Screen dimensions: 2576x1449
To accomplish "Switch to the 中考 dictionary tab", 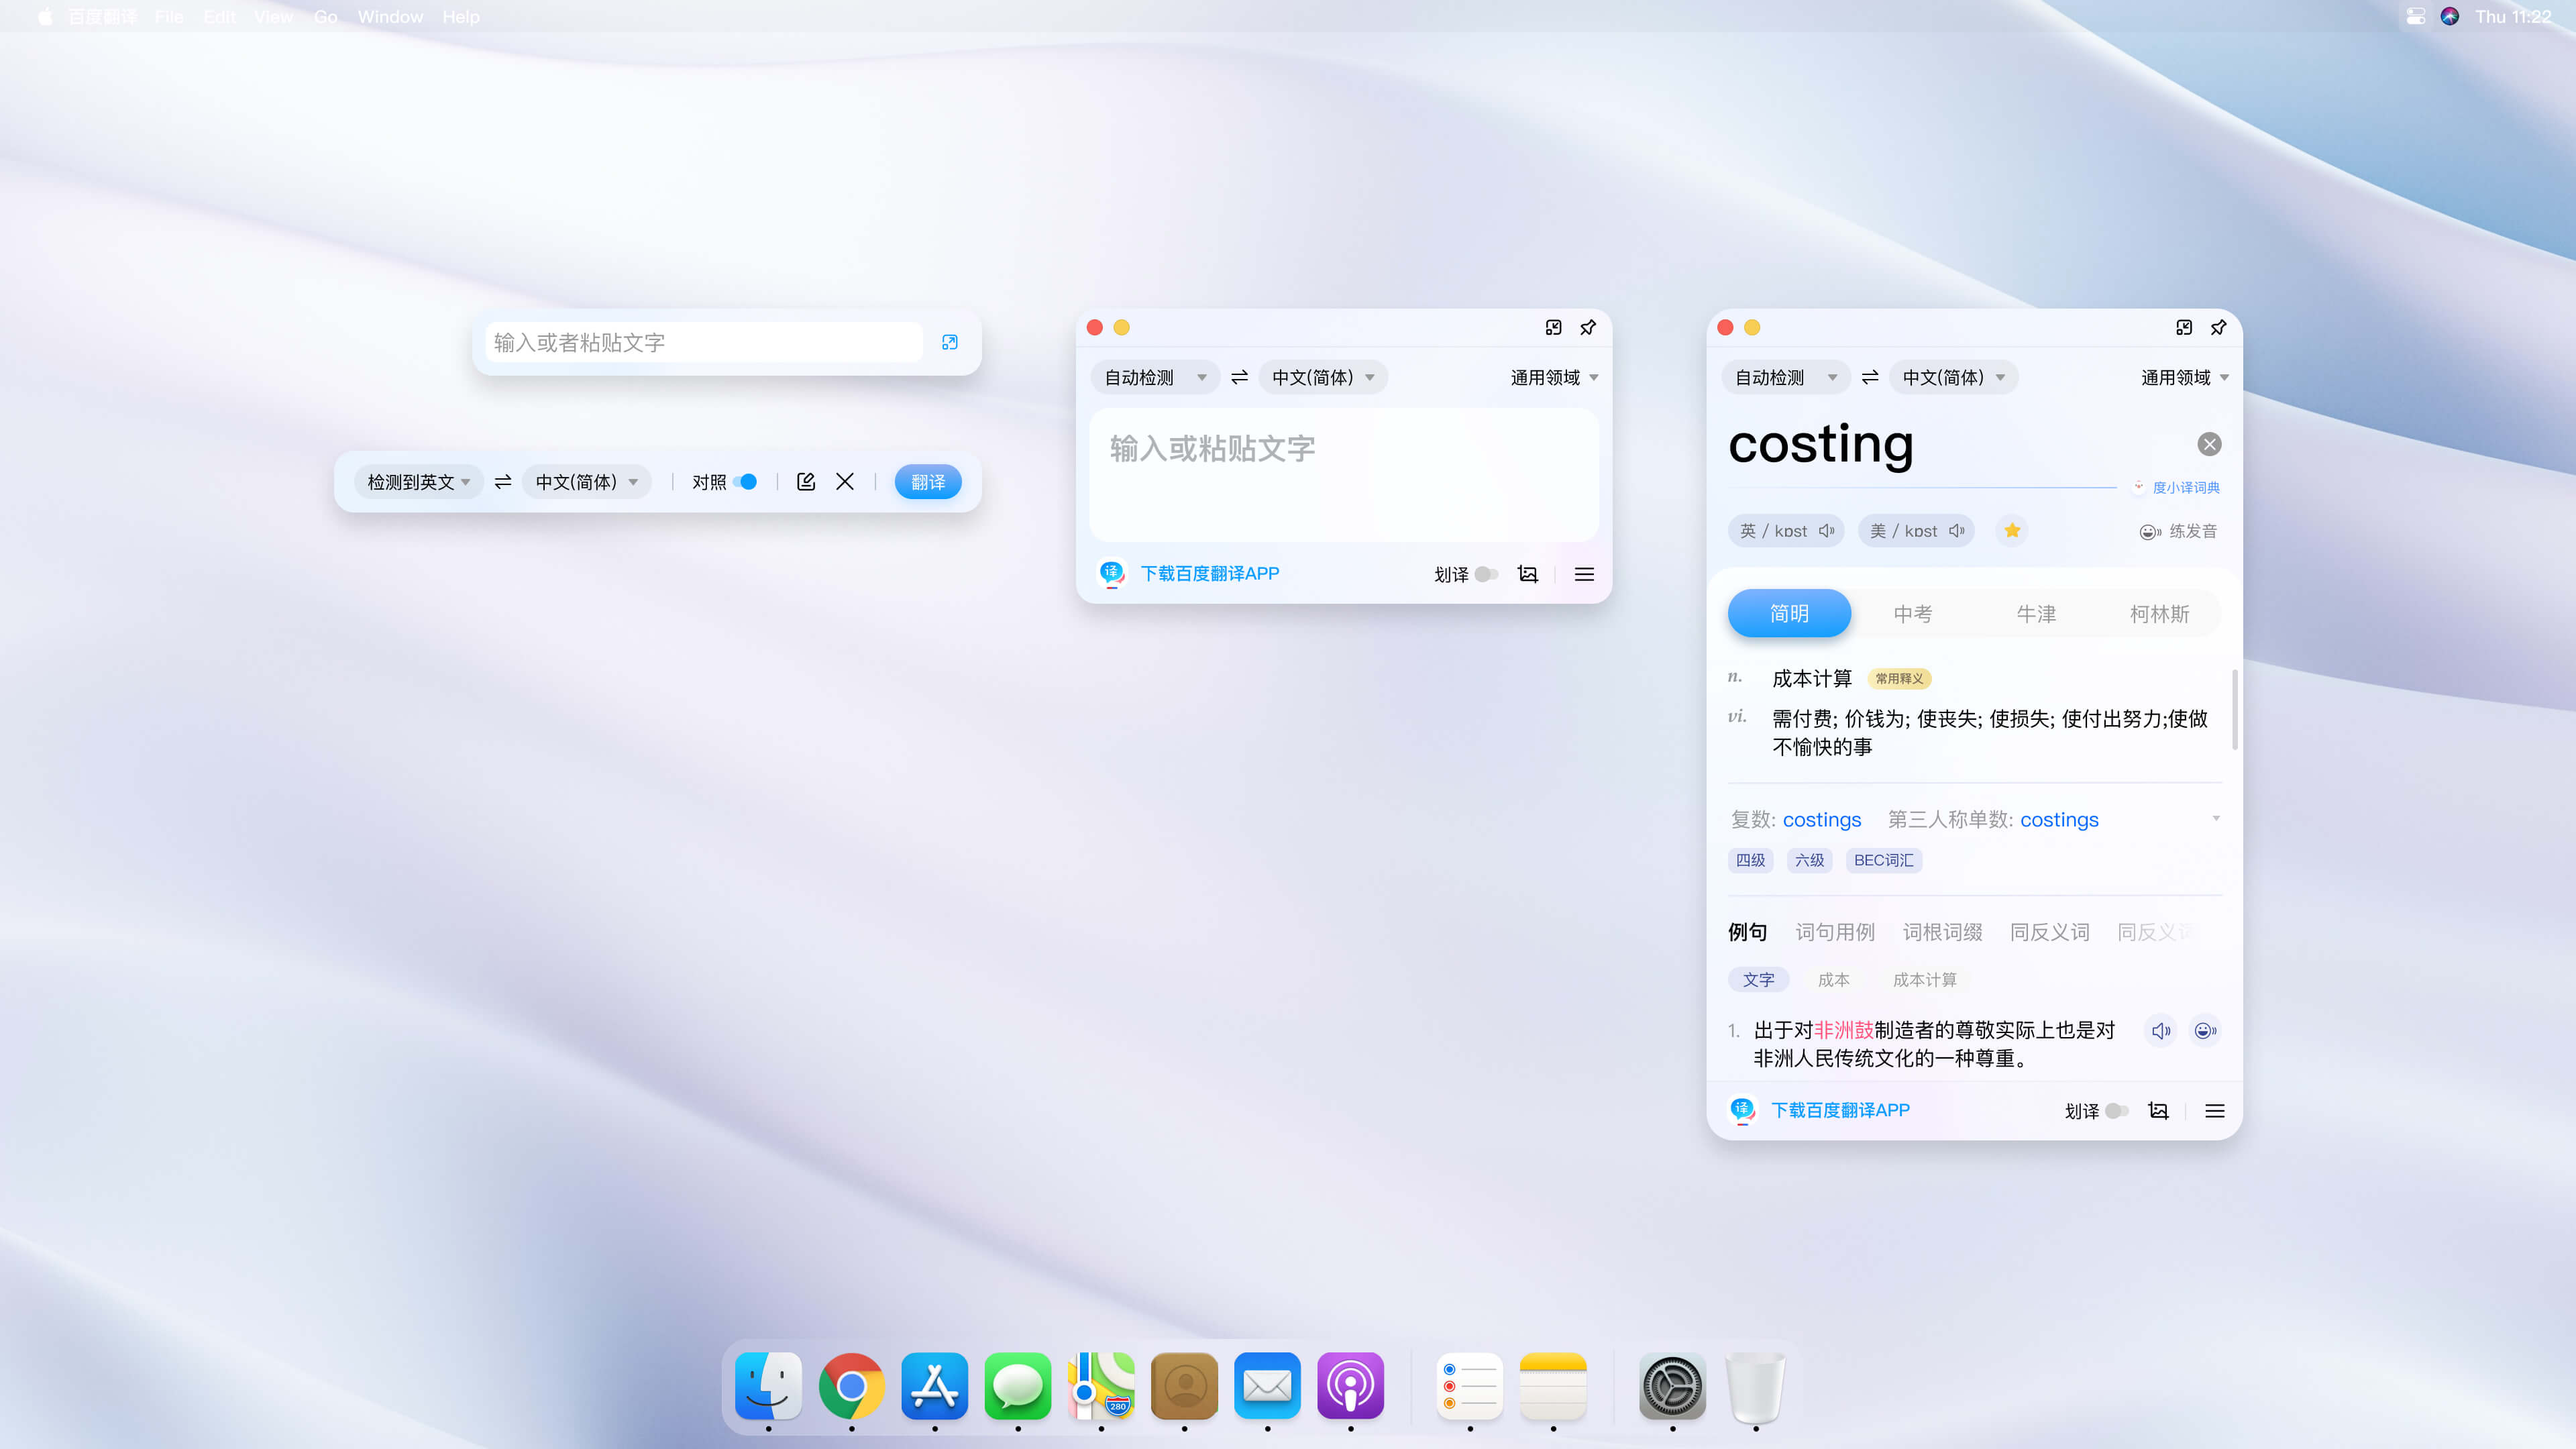I will click(1912, 613).
